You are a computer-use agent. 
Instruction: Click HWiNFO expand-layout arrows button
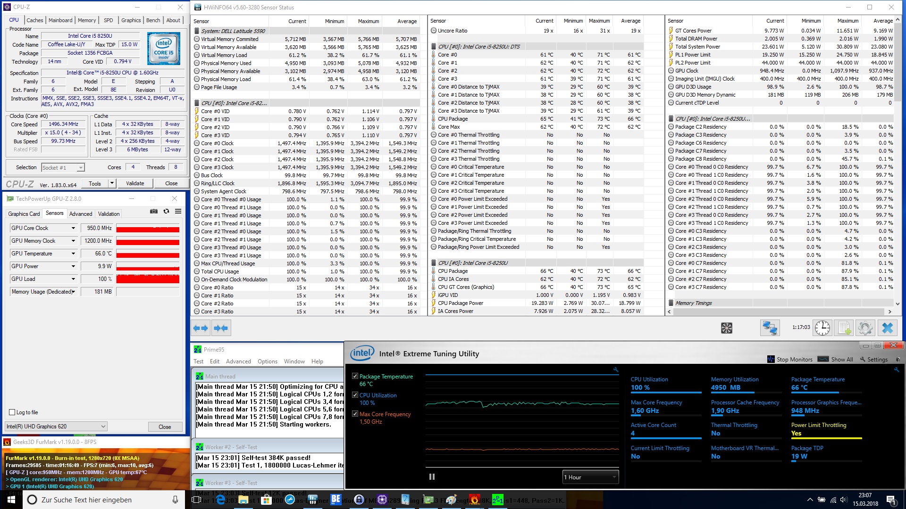click(x=201, y=328)
